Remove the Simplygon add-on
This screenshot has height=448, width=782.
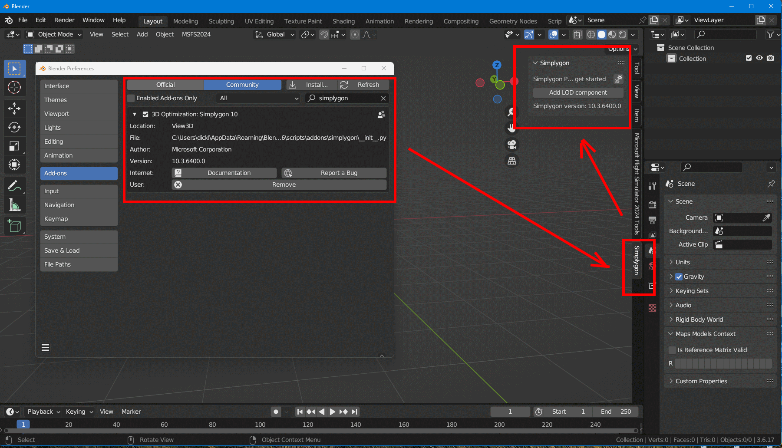279,184
